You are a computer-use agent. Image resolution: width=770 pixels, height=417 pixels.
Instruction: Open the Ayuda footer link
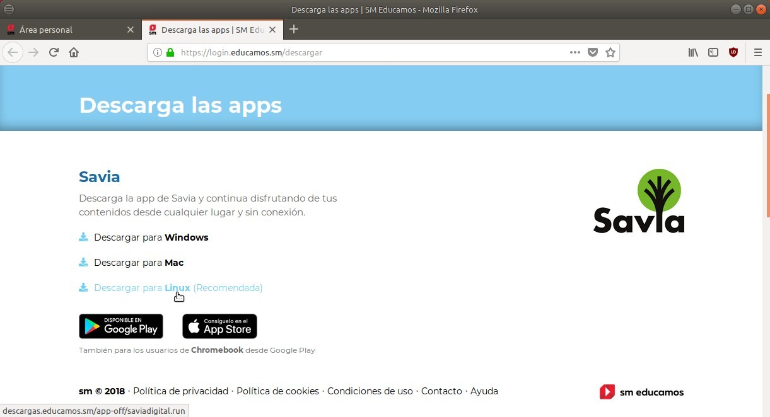484,391
